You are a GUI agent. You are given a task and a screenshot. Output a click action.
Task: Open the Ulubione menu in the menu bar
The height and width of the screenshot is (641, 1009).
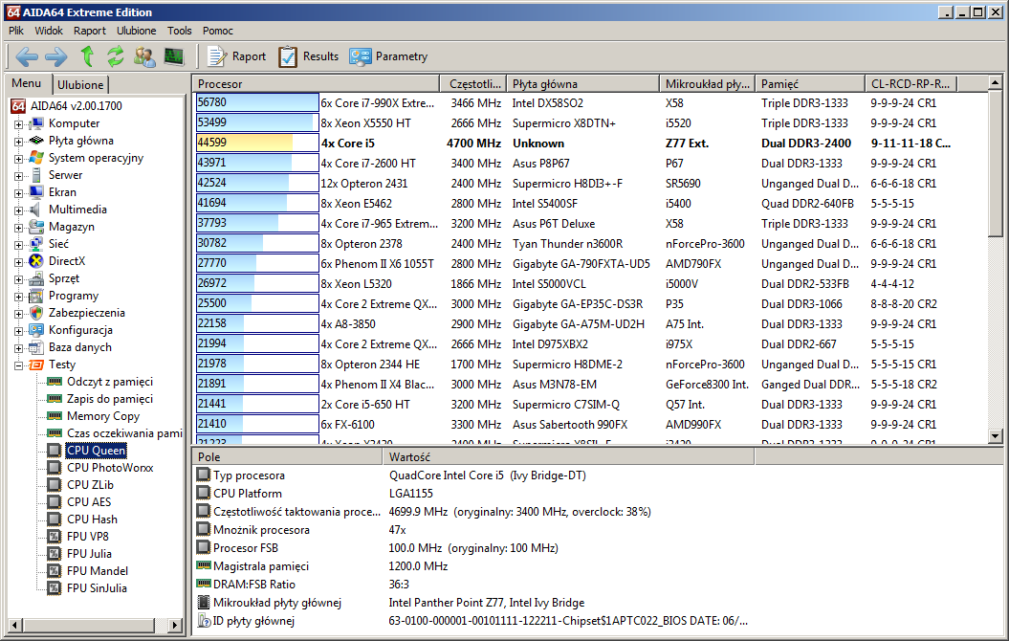pos(137,31)
